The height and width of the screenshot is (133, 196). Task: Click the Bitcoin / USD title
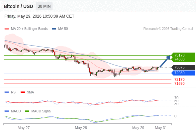pos(18,6)
